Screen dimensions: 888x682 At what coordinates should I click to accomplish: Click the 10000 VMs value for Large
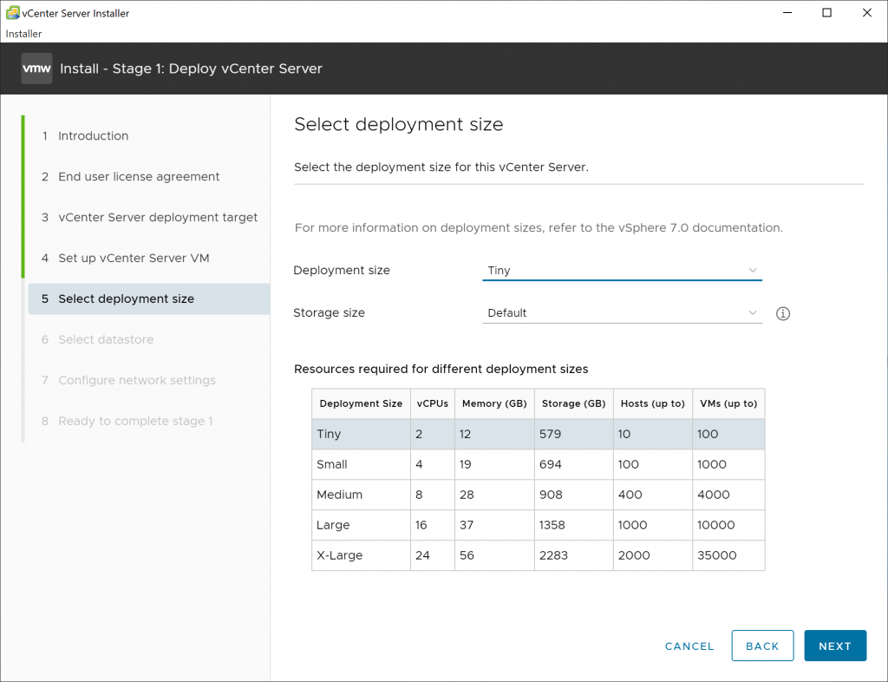(x=715, y=525)
